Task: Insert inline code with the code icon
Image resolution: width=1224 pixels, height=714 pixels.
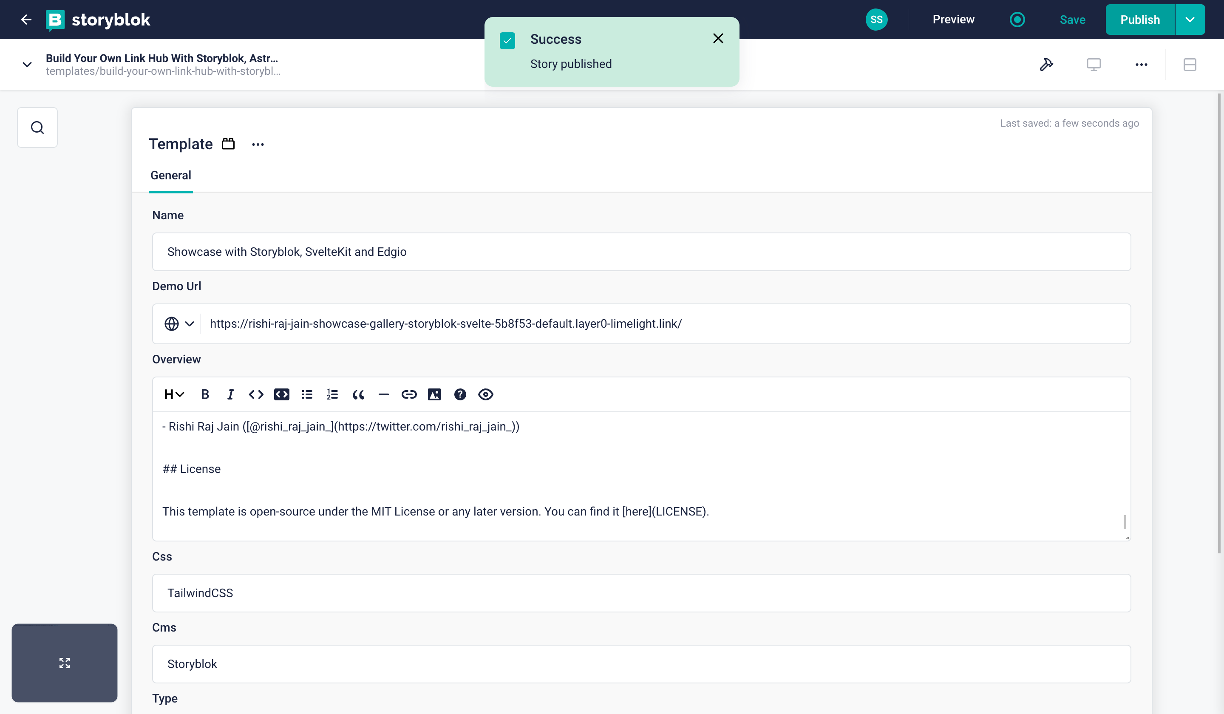Action: (256, 394)
